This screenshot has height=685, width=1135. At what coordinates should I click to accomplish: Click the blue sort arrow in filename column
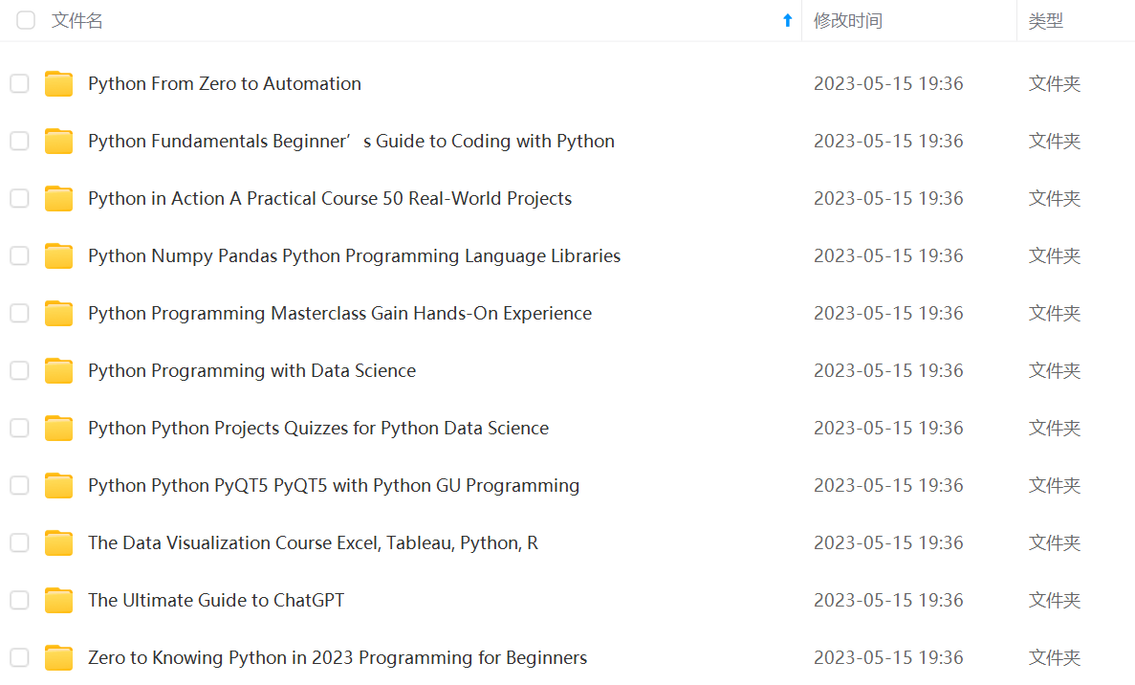point(787,20)
